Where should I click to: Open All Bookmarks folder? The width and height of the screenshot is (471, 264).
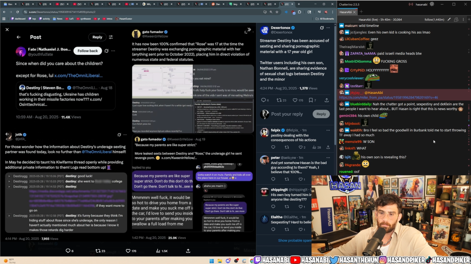point(325,19)
